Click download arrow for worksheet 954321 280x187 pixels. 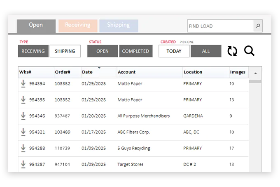23,132
